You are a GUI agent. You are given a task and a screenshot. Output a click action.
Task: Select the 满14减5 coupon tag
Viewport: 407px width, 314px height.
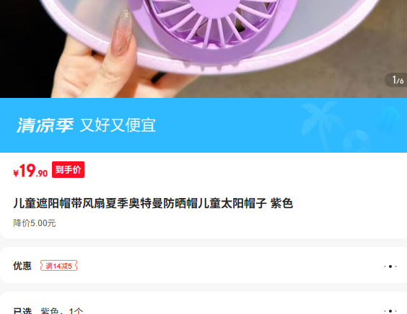(x=58, y=266)
